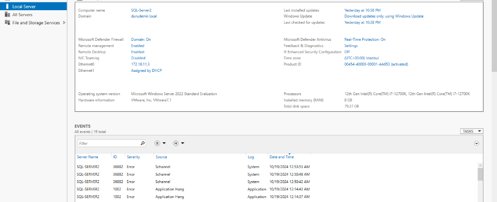This screenshot has height=202, width=497.
Task: Open the criteria list options icon
Action: click(x=157, y=143)
